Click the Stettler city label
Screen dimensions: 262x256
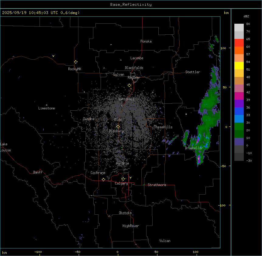(x=193, y=72)
